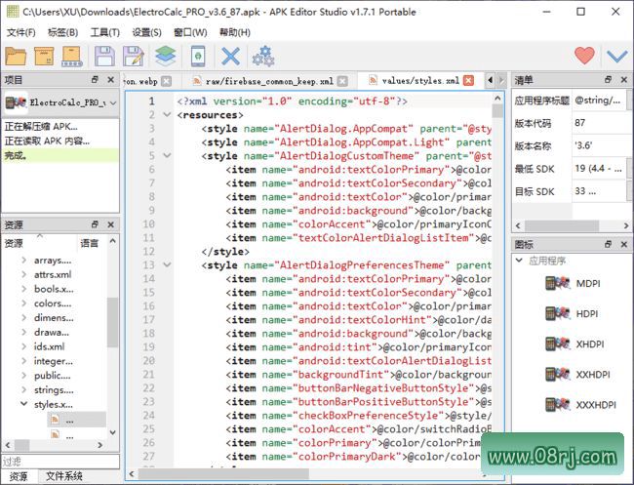Viewport: 634px width, 485px height.
Task: Open the 窗口(W) menu
Action: coord(190,32)
